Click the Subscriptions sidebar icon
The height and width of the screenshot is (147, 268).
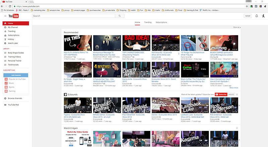(5, 35)
